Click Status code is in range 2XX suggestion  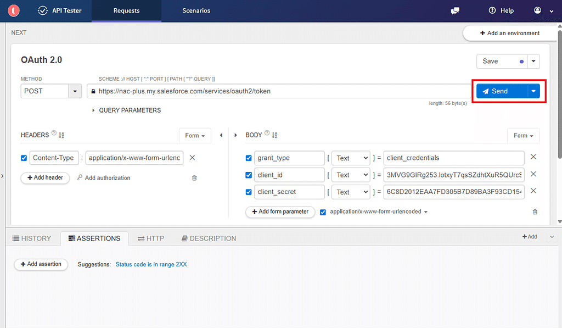[x=151, y=264]
